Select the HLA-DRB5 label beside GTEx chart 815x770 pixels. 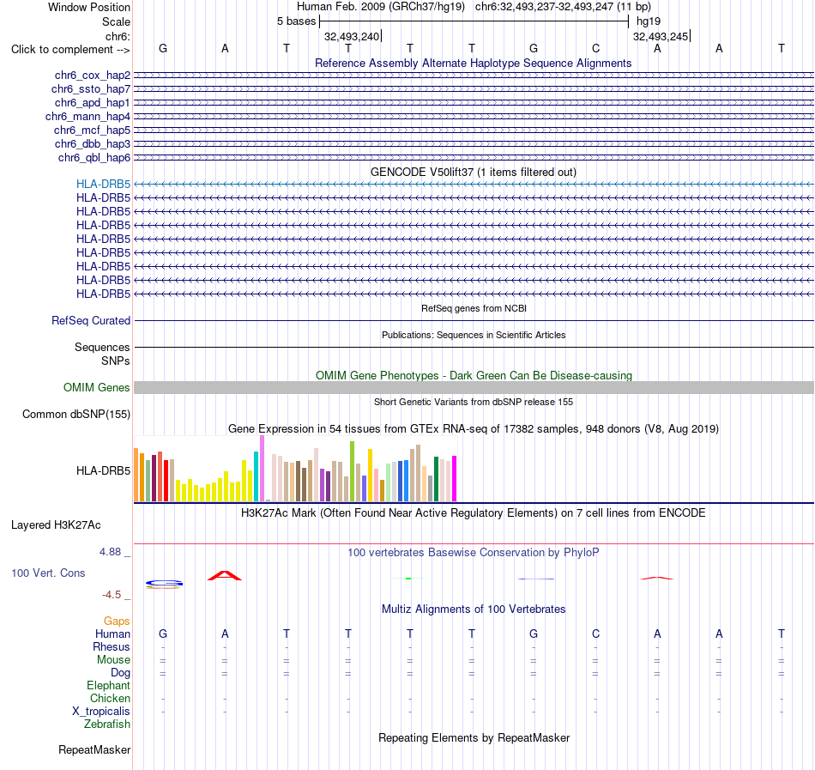[104, 471]
